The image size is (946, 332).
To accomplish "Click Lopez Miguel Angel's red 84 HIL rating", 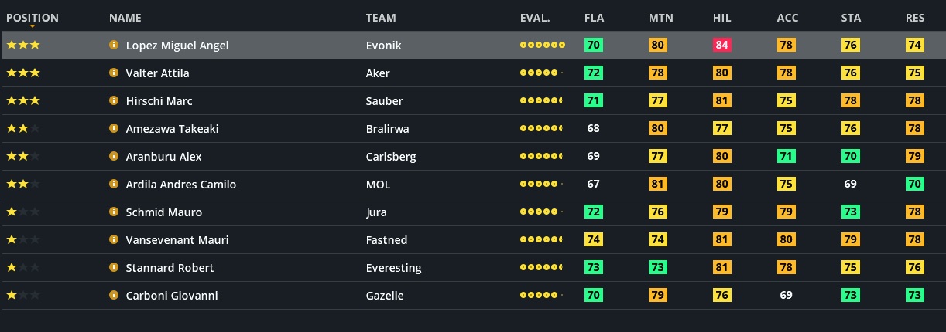I will [722, 46].
